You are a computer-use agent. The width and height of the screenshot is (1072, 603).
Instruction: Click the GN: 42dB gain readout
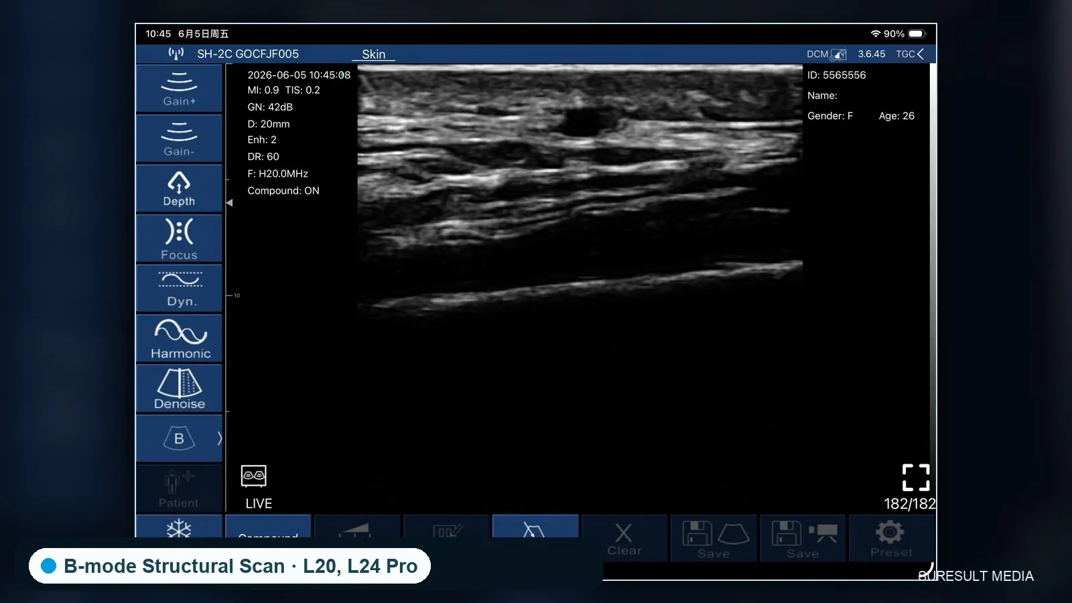pos(270,107)
